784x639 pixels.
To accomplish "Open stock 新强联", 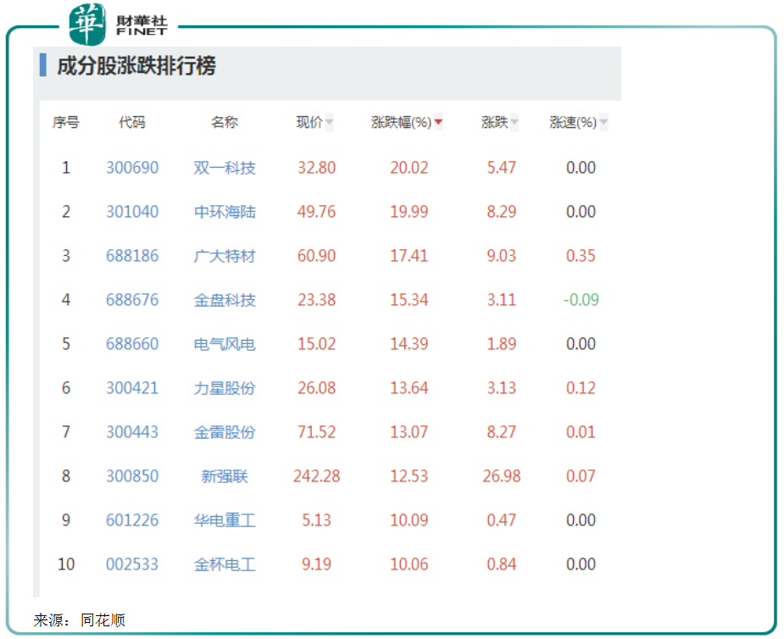I will click(x=225, y=475).
